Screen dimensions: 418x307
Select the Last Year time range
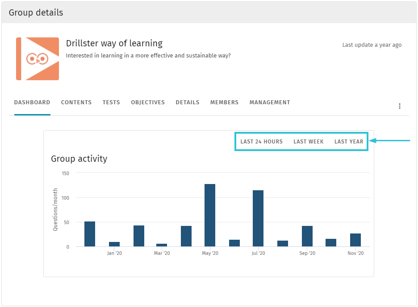349,142
